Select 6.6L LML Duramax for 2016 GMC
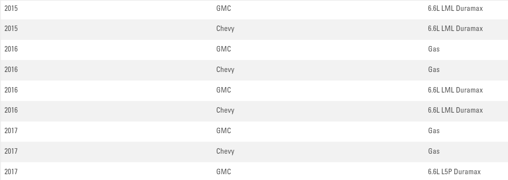 (455, 90)
